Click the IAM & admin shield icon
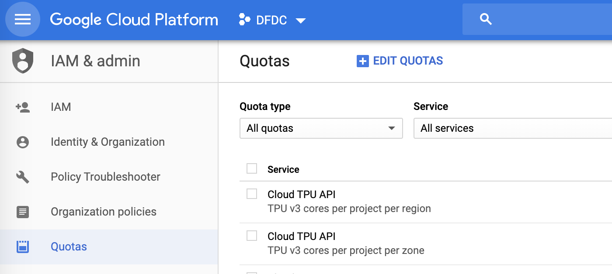This screenshot has width=612, height=274. pyautogui.click(x=23, y=61)
